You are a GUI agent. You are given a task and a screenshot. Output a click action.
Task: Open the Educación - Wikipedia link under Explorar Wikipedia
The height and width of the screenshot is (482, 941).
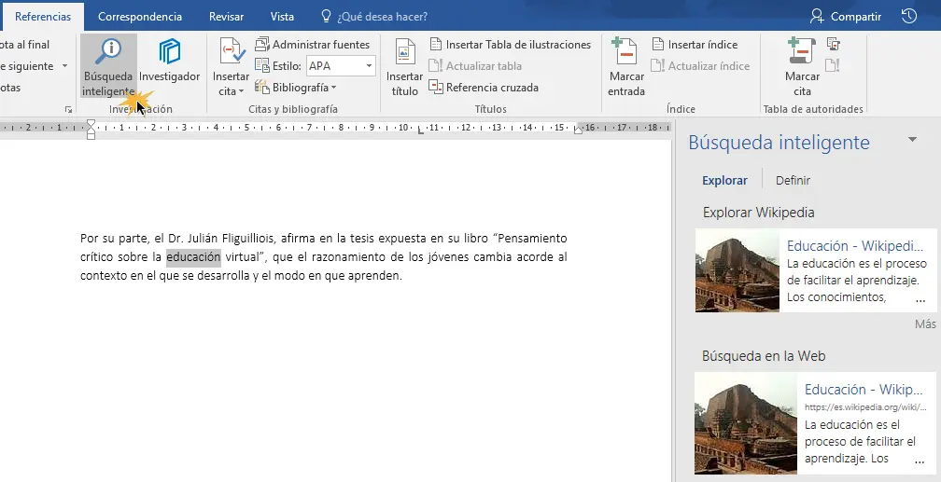pyautogui.click(x=855, y=246)
